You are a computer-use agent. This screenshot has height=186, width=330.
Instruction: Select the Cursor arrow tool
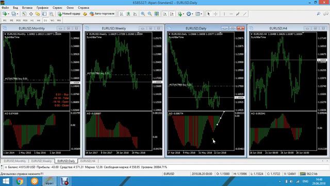coord(208,14)
